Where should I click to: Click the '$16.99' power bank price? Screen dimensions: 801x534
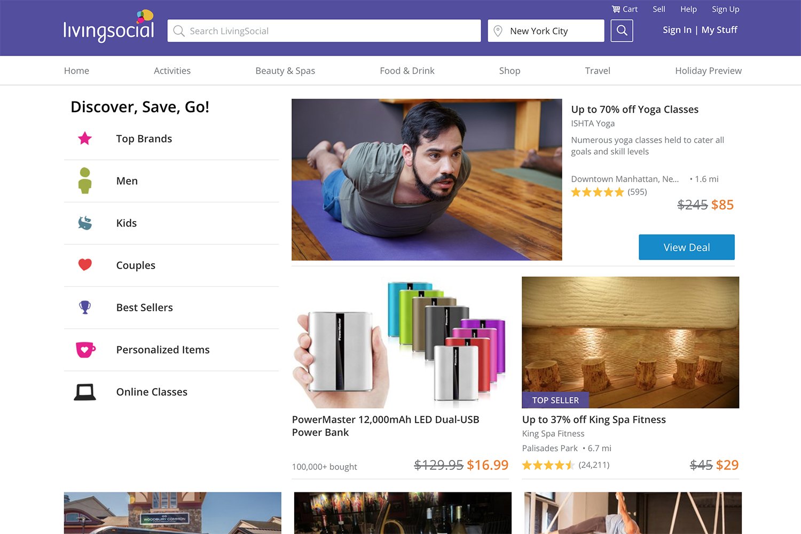[488, 465]
